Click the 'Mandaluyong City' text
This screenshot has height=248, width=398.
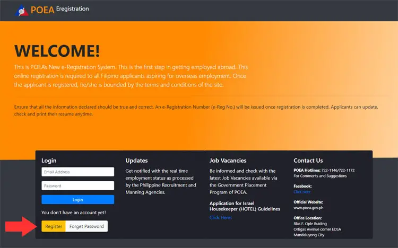tap(309, 235)
